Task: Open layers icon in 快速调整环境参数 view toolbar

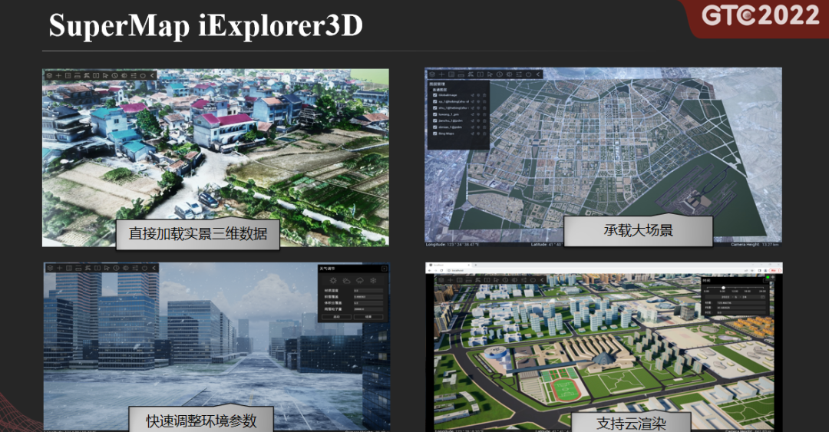Action: tap(50, 268)
